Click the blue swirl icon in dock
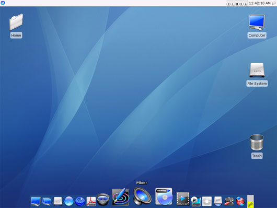 click(x=80, y=201)
